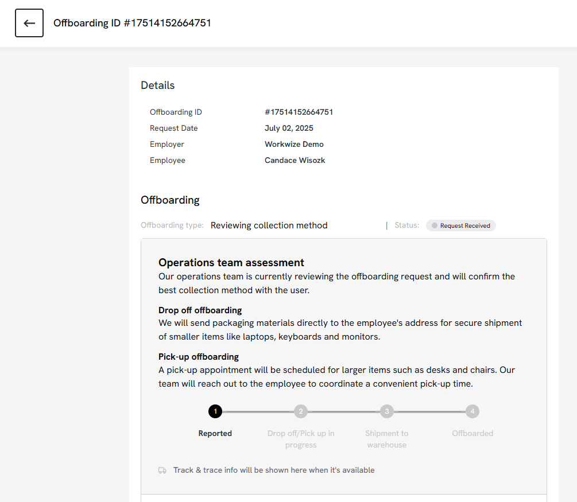Click the employer name Workwize Demo

pos(294,145)
